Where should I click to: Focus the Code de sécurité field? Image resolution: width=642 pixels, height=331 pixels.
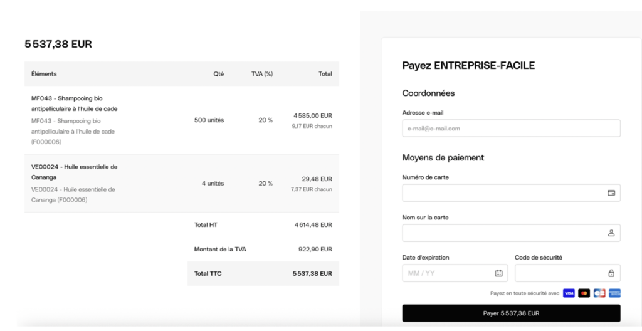558,273
